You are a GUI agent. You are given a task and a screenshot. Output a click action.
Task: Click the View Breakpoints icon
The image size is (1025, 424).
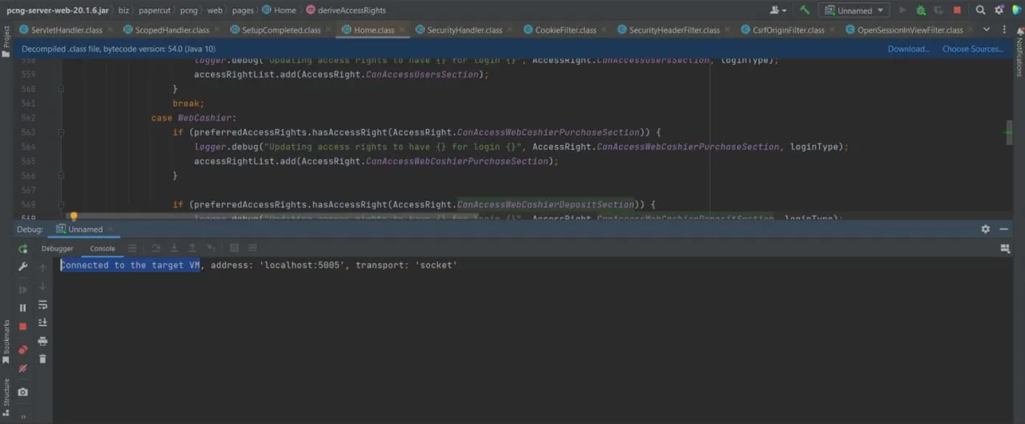(x=22, y=350)
